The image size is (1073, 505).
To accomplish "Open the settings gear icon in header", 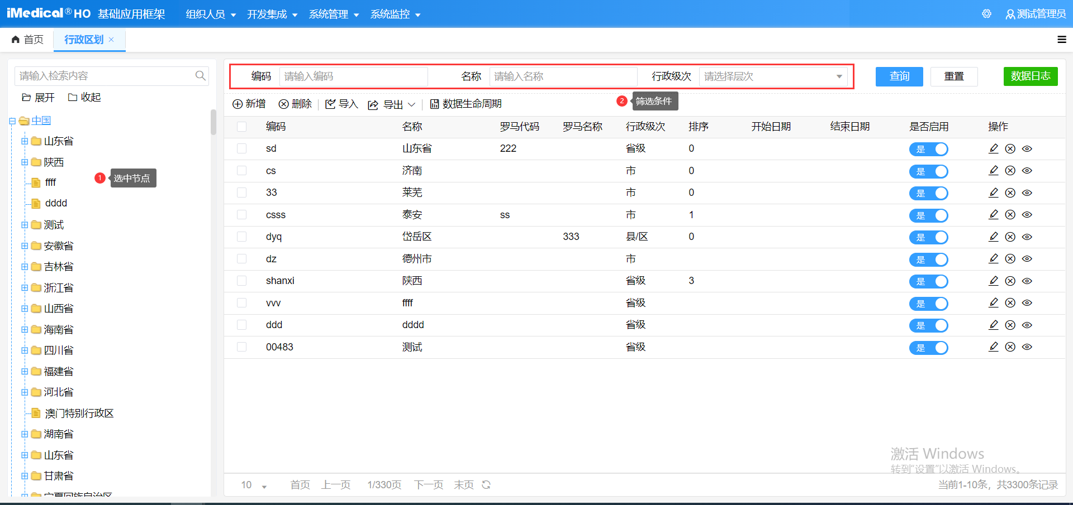I will pyautogui.click(x=986, y=14).
